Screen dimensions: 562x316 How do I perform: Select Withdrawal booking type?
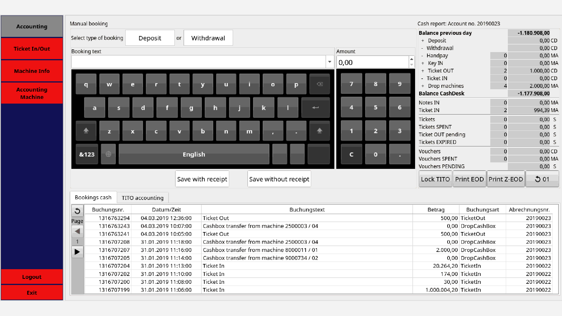point(208,38)
